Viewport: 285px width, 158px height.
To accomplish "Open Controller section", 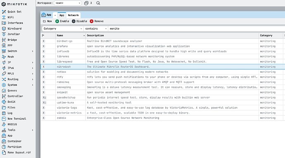I will [15, 96].
